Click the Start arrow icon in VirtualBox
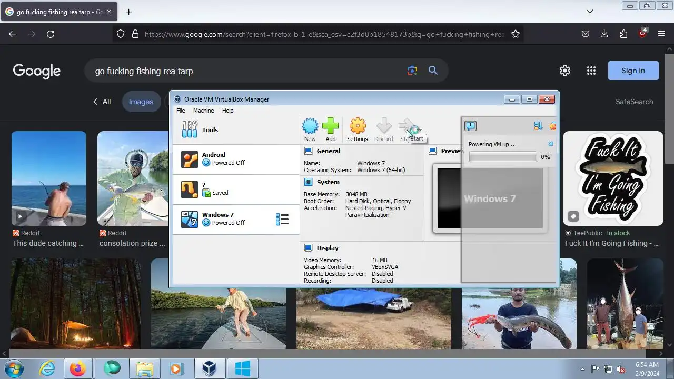 click(x=408, y=126)
